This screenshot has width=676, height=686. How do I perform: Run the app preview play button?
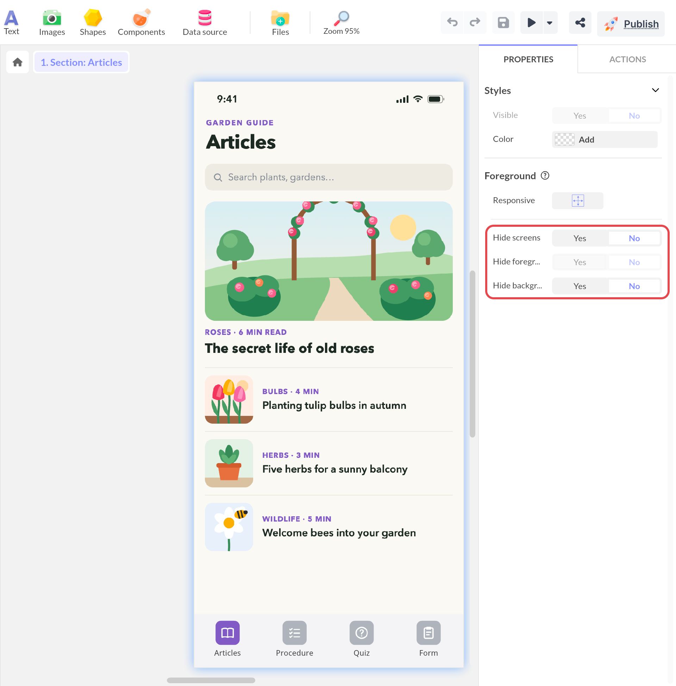(531, 23)
